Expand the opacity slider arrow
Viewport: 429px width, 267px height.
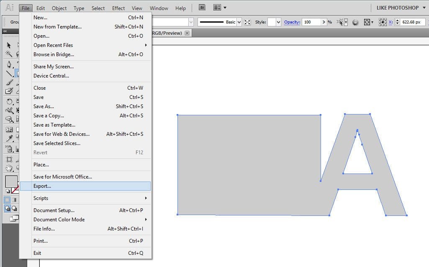click(324, 22)
